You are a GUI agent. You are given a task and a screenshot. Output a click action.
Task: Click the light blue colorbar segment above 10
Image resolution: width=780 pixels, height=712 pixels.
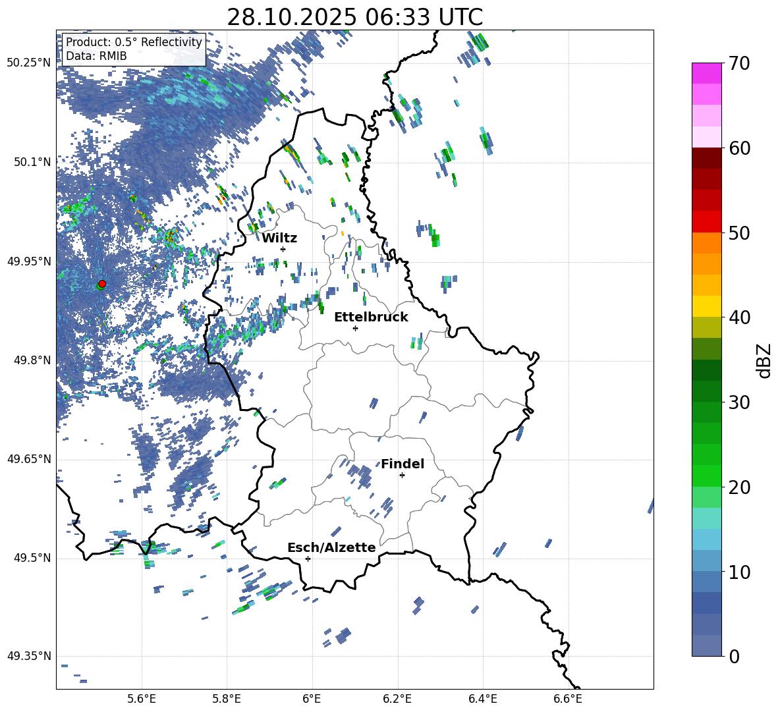click(x=706, y=539)
